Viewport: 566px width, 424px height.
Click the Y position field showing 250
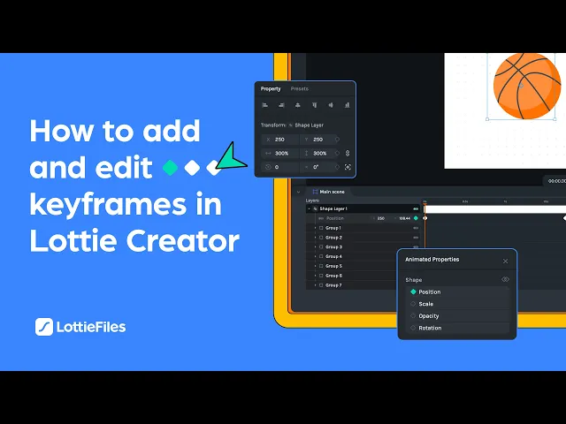click(317, 140)
